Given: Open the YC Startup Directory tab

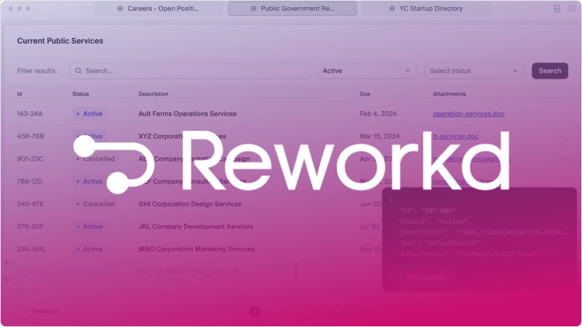Looking at the screenshot, I should click(x=426, y=9).
